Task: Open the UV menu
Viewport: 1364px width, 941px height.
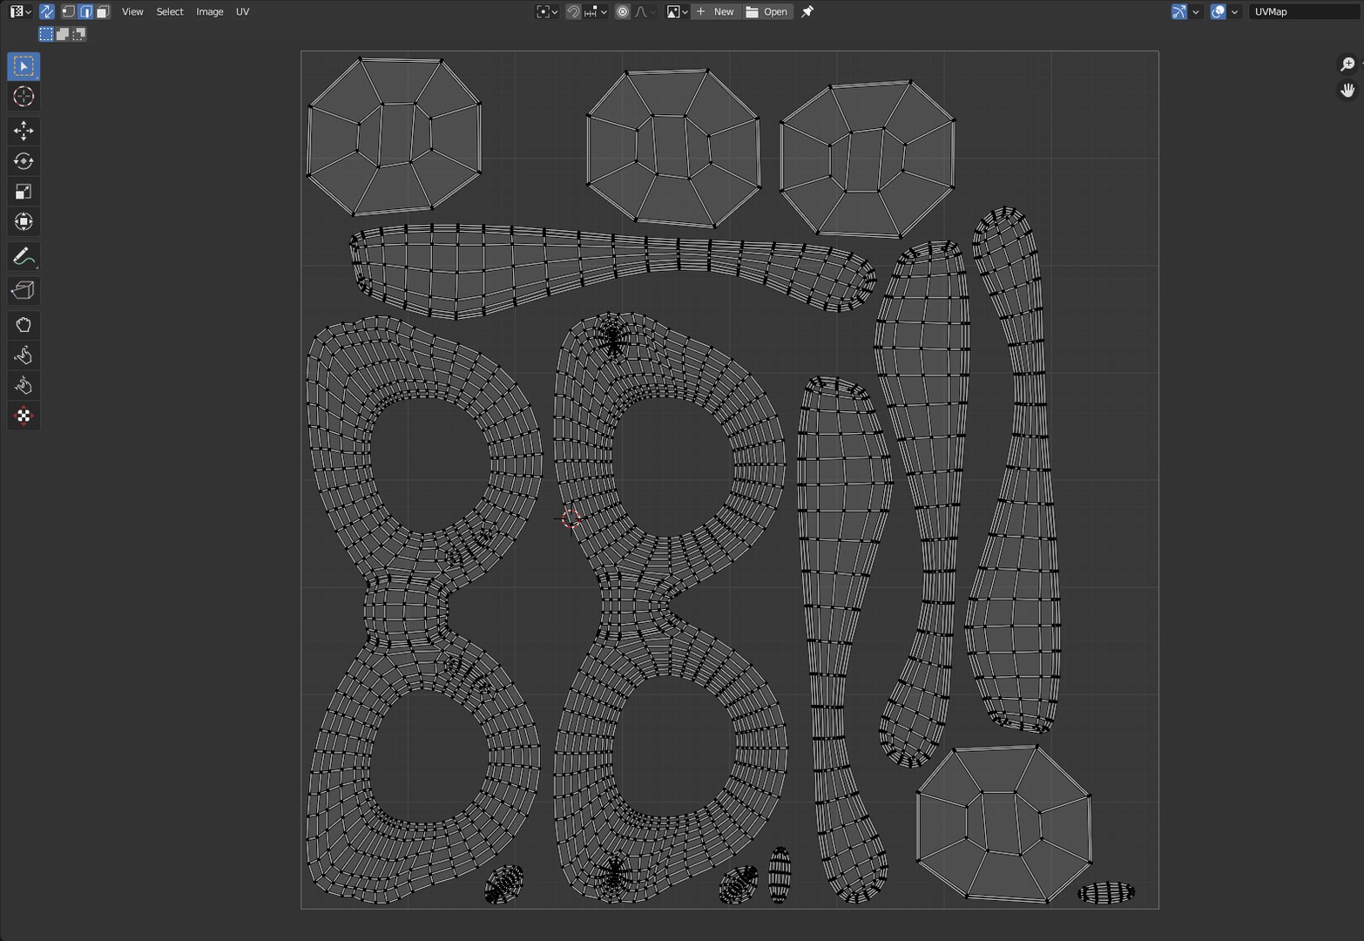Action: (242, 11)
